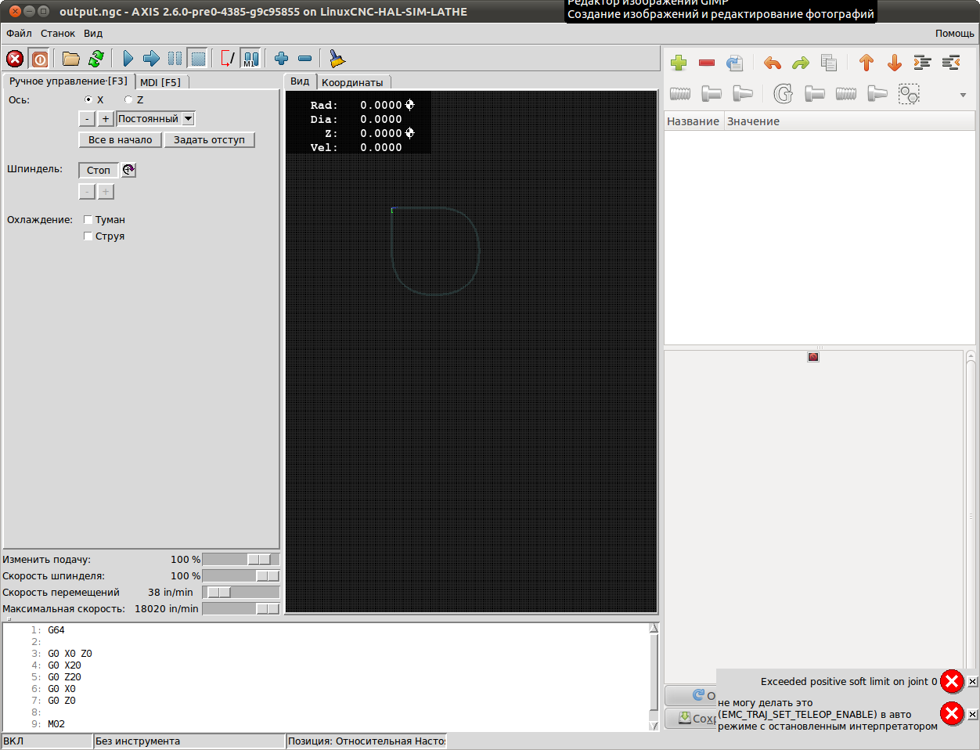
Task: Switch to the Координаты tab
Action: click(352, 82)
